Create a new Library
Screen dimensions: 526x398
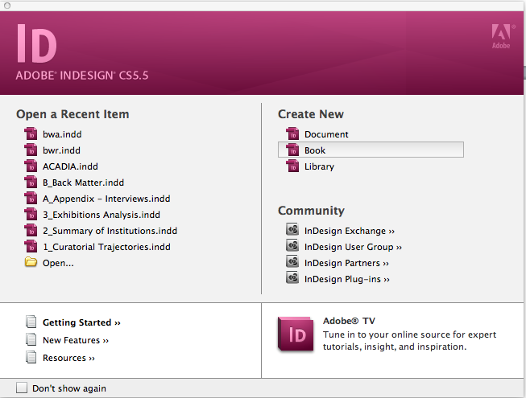pos(319,166)
